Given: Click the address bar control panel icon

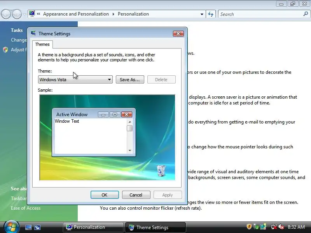Looking at the screenshot, I should coord(32,14).
